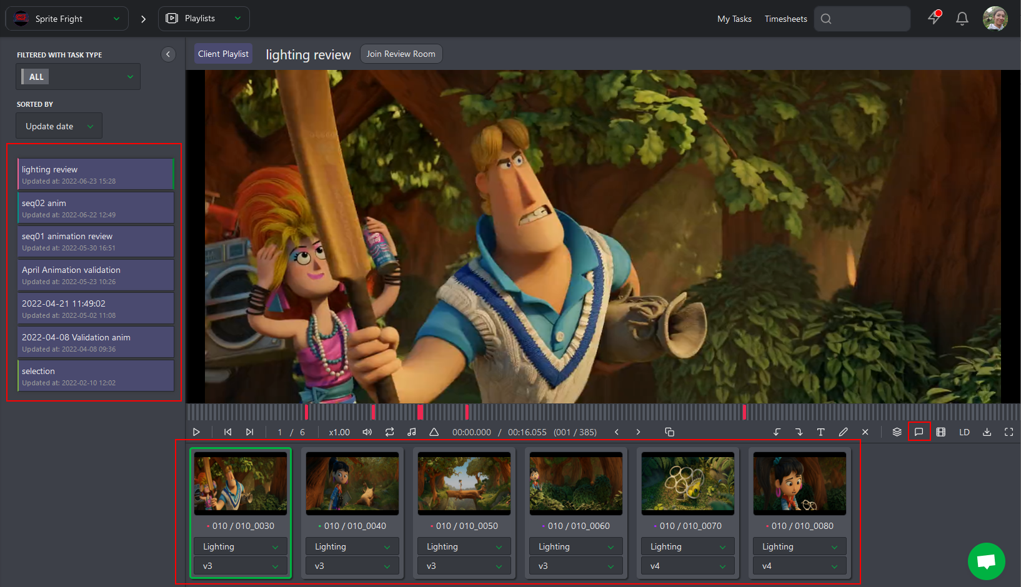Screen dimensions: 1021x587
Task: Select shot 010_0050 thumbnail
Action: (x=464, y=483)
